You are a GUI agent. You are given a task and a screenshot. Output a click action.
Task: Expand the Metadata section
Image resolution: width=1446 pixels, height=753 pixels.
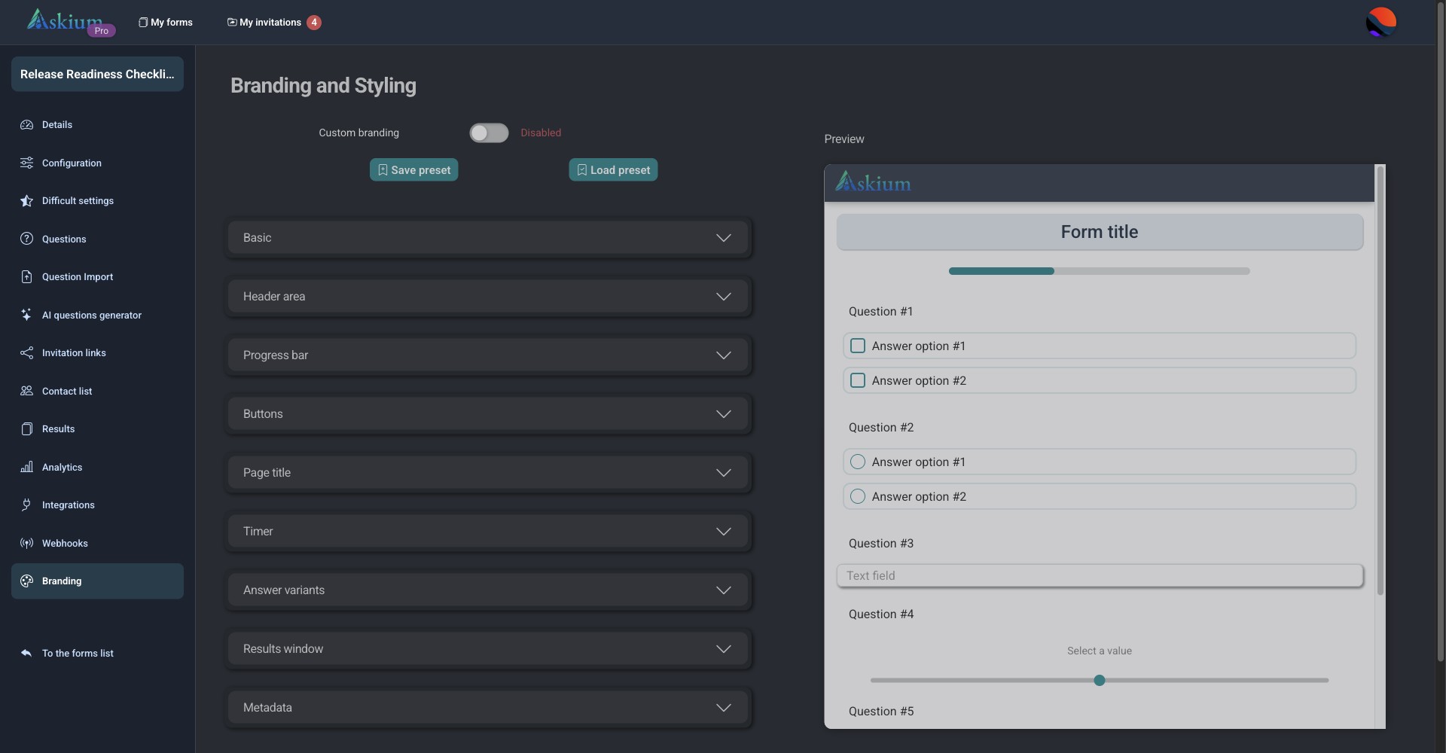click(x=488, y=708)
